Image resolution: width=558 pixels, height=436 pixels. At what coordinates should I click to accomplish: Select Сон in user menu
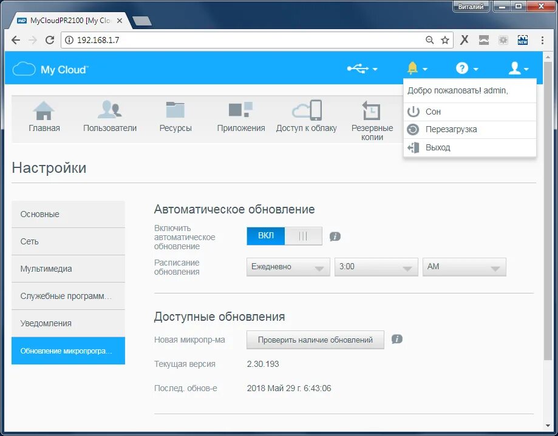pos(470,112)
